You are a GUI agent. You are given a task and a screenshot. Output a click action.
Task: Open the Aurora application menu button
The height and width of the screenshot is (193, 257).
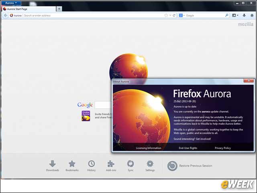pos(11,3)
